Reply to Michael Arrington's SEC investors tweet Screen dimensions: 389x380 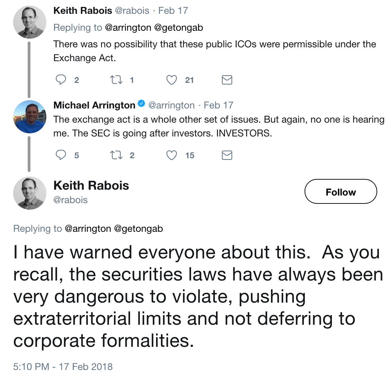[x=61, y=155]
